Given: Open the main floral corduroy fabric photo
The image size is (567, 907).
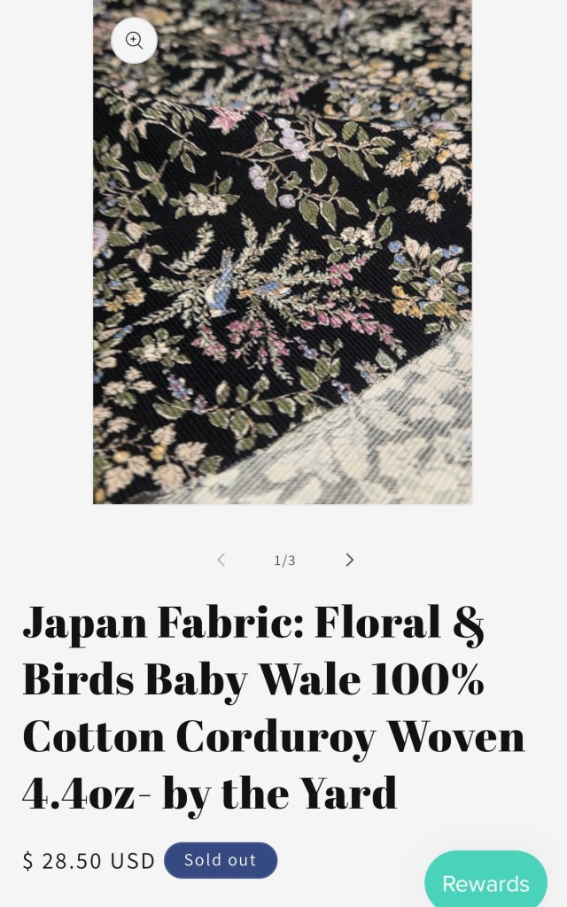Looking at the screenshot, I should coord(283,252).
